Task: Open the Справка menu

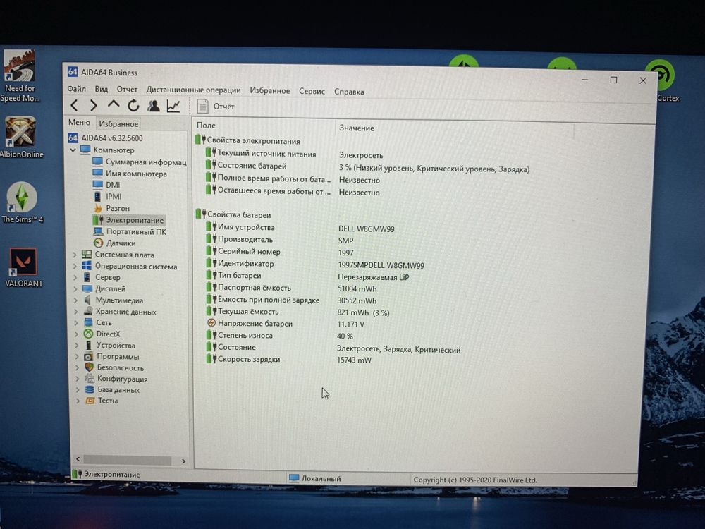Action: tap(349, 92)
